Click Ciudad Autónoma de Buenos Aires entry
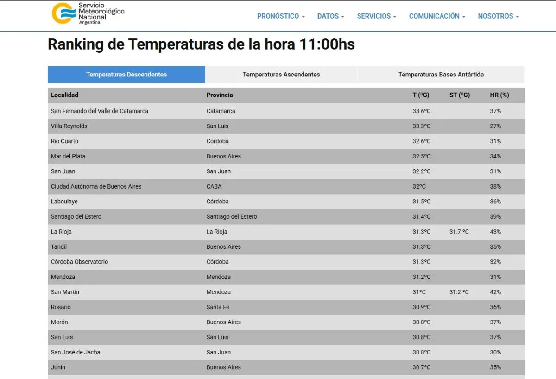This screenshot has height=379, width=556. [x=96, y=186]
